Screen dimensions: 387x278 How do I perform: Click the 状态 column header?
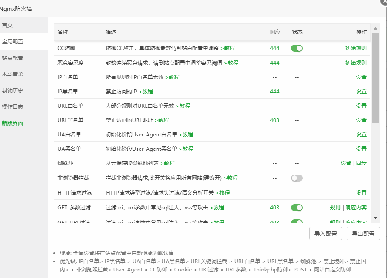pyautogui.click(x=297, y=32)
